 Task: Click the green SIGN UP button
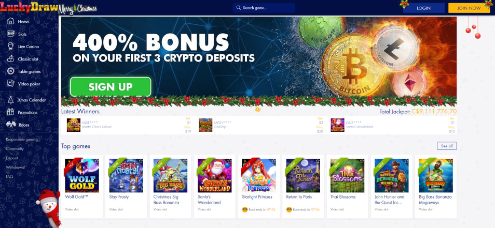tap(111, 87)
